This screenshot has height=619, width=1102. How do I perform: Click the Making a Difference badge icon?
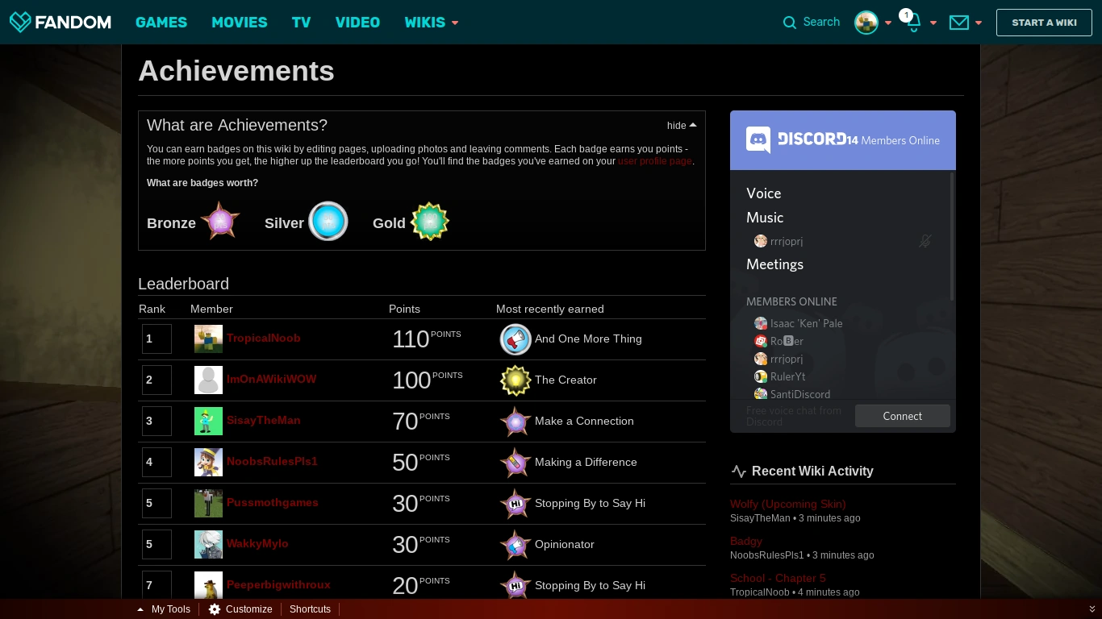[516, 463]
